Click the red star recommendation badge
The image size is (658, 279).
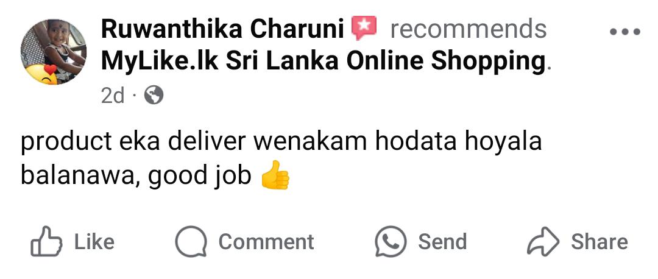[x=364, y=29]
